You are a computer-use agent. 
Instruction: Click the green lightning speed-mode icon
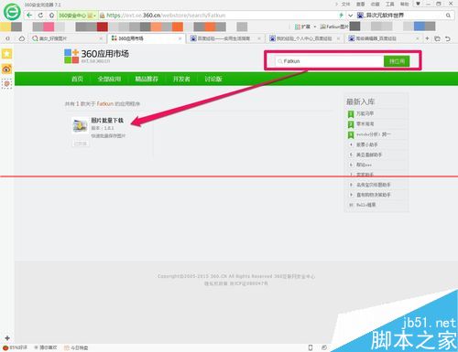[341, 15]
